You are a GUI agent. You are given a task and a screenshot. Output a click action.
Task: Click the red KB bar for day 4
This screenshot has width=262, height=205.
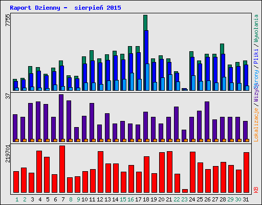[x=39, y=172]
